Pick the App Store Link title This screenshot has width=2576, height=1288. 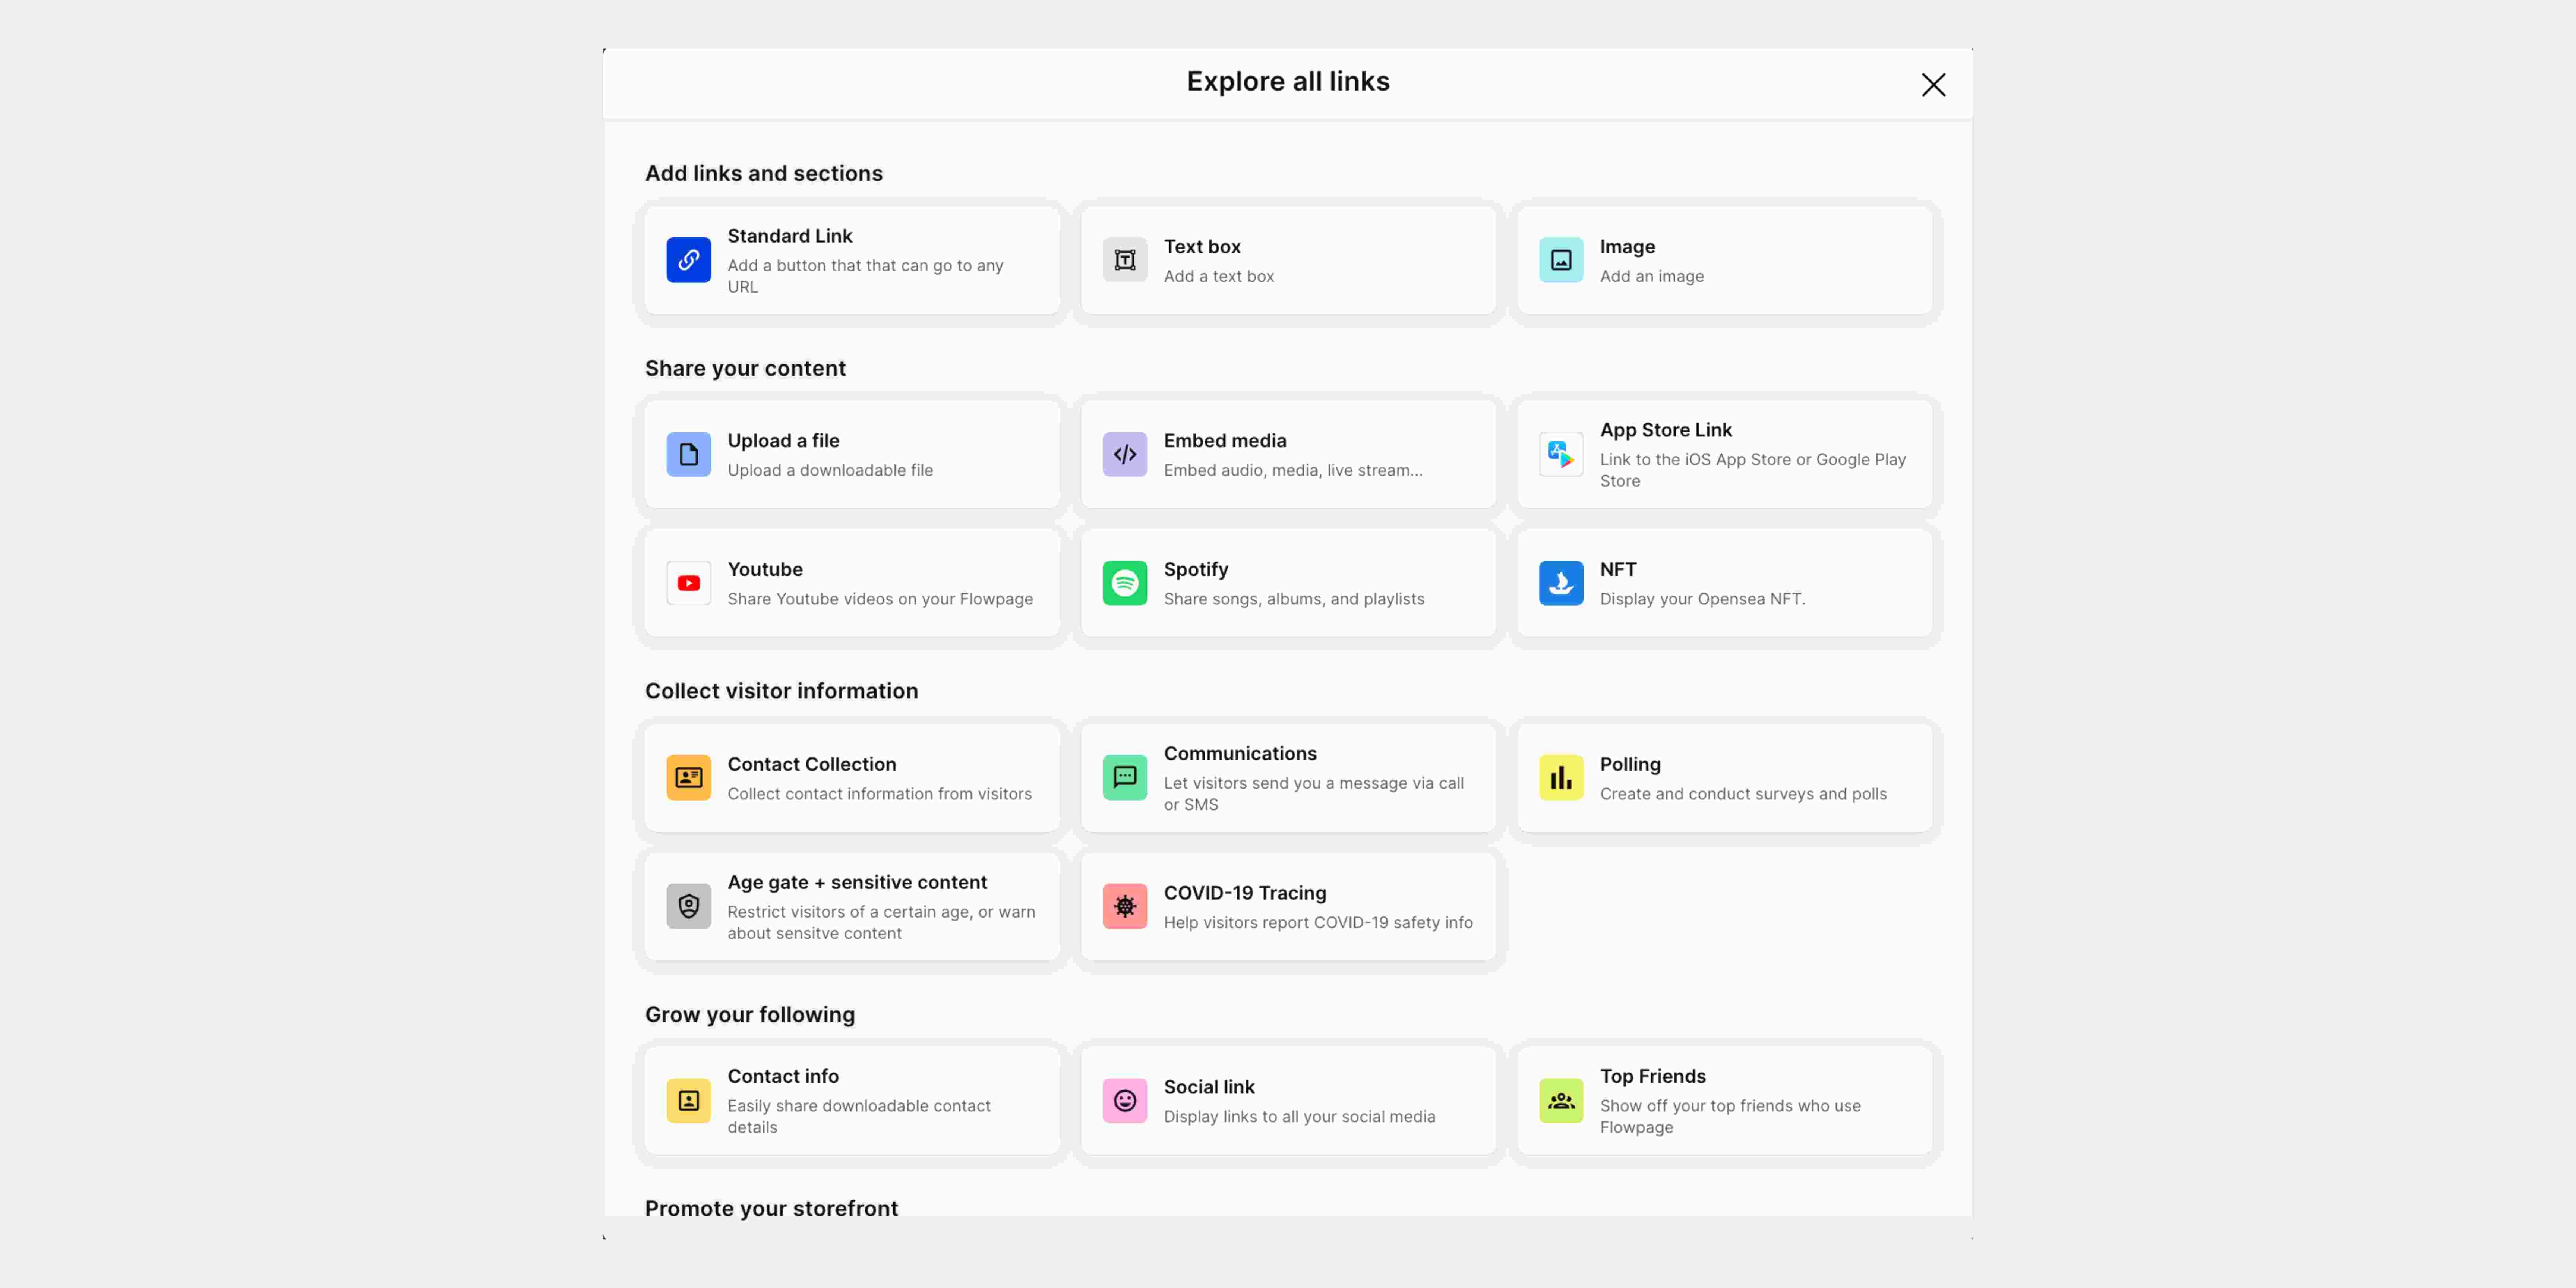point(1666,430)
